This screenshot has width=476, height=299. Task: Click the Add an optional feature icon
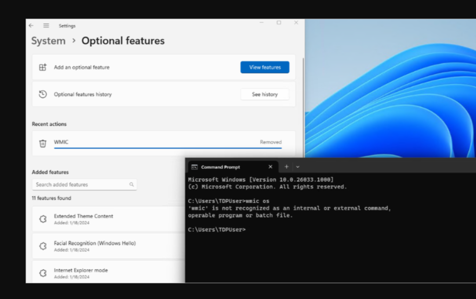[x=43, y=67]
